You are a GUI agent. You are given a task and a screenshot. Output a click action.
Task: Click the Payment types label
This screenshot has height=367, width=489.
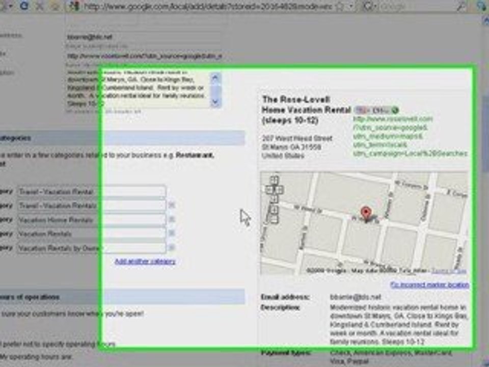point(285,353)
